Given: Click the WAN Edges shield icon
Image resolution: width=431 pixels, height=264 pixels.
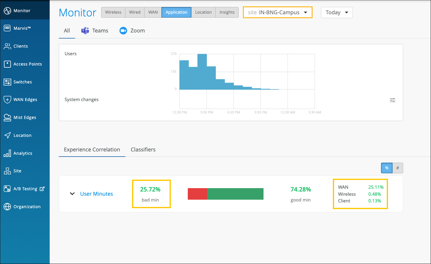Looking at the screenshot, I should coord(7,100).
